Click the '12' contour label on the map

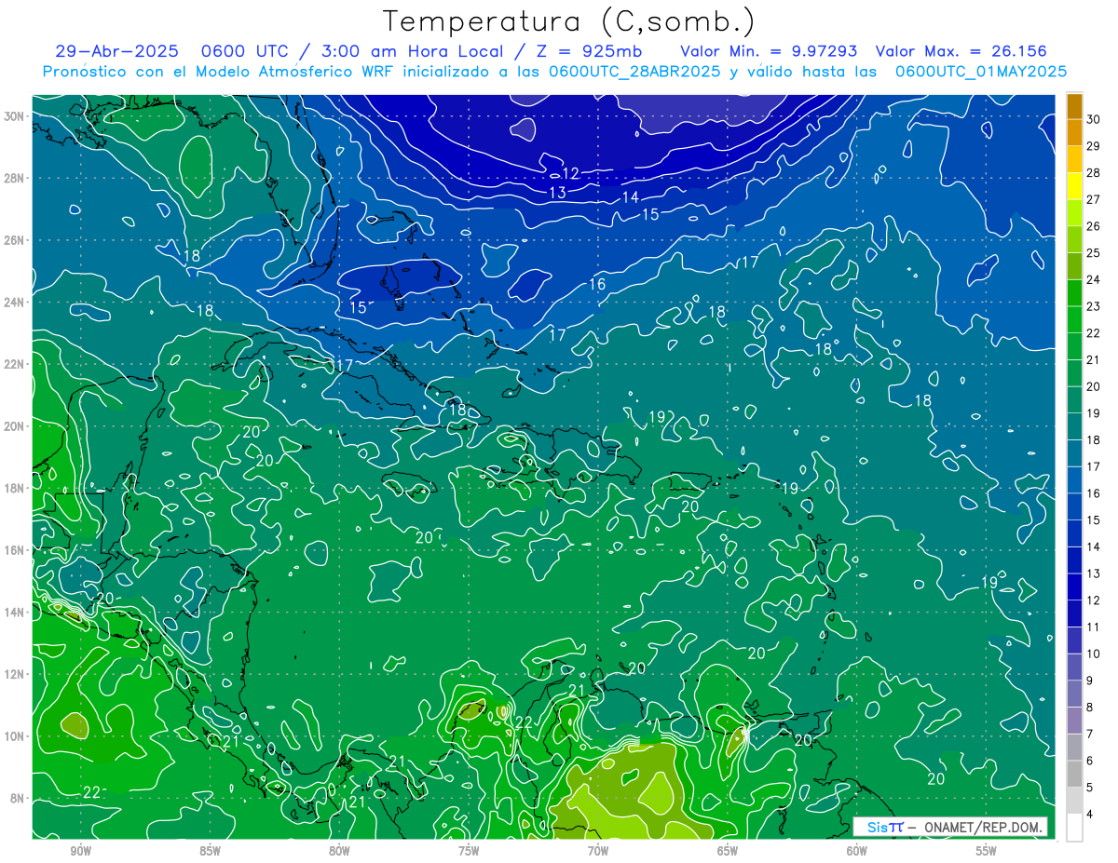click(571, 173)
